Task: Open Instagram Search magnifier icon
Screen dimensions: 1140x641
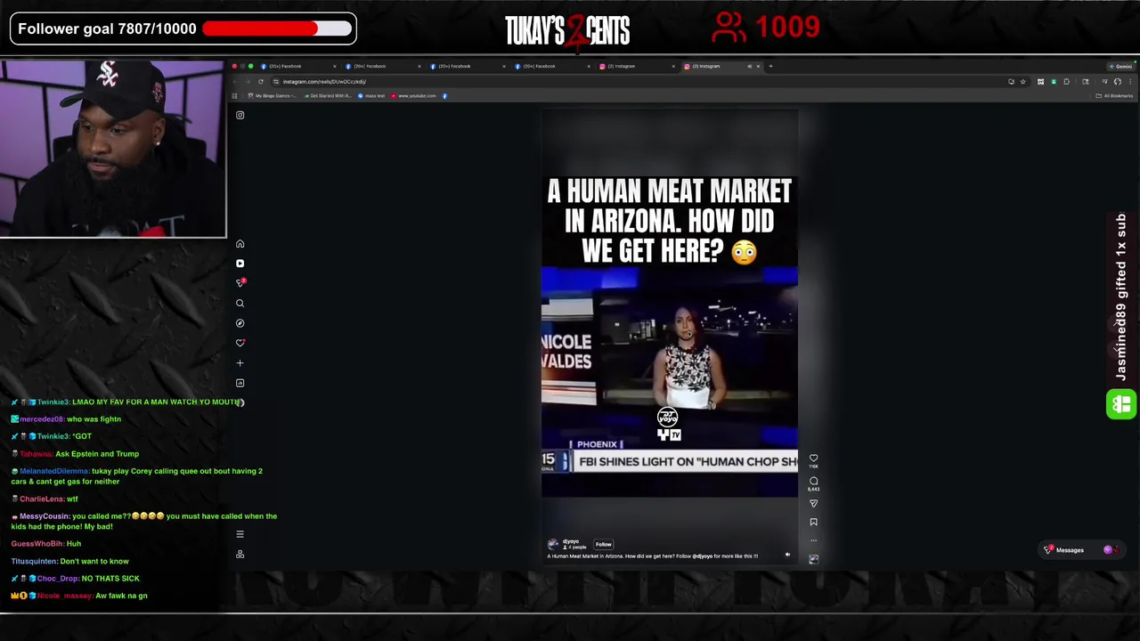Action: (x=240, y=304)
